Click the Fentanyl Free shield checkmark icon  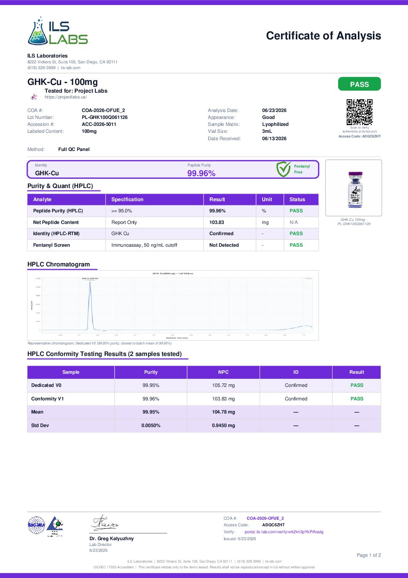283,169
